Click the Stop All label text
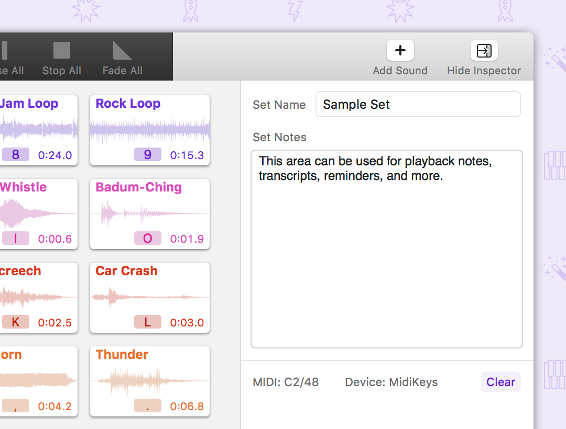 coord(62,71)
